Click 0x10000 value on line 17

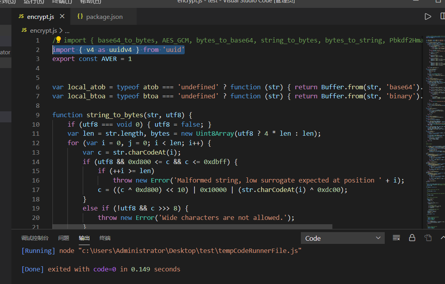coord(213,190)
